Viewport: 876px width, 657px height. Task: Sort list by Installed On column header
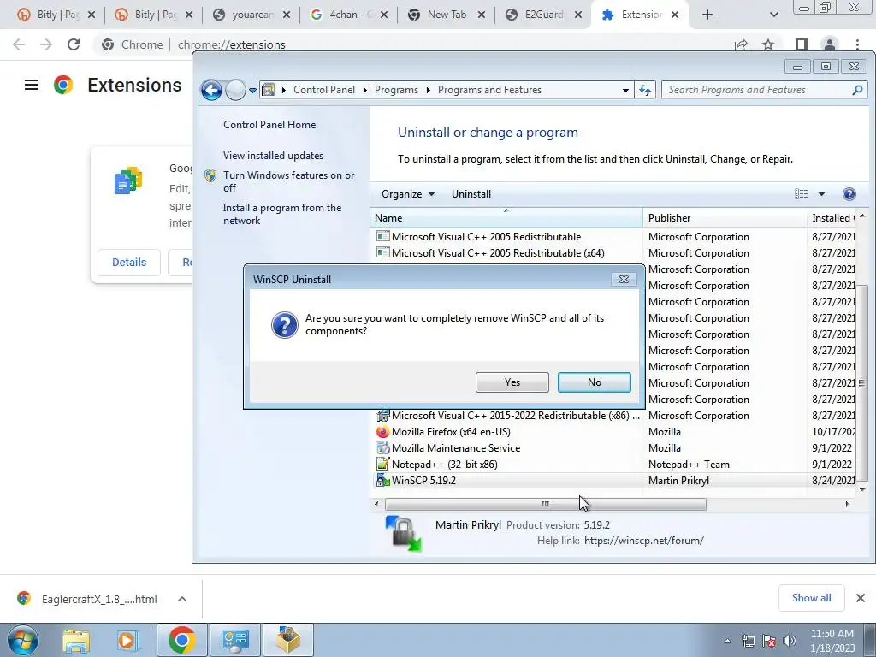(x=832, y=218)
